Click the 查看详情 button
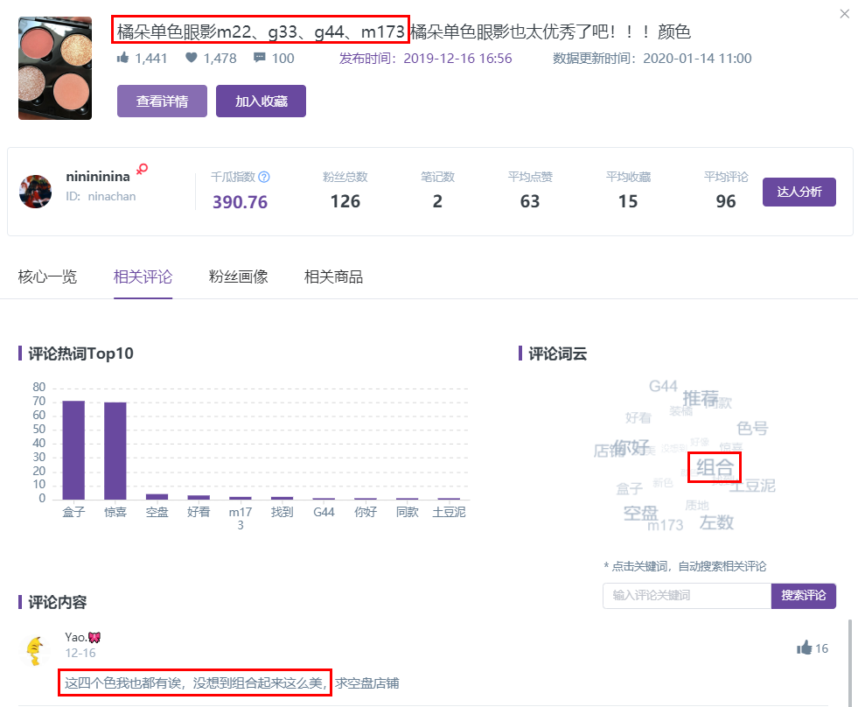Image resolution: width=858 pixels, height=707 pixels. 162,101
